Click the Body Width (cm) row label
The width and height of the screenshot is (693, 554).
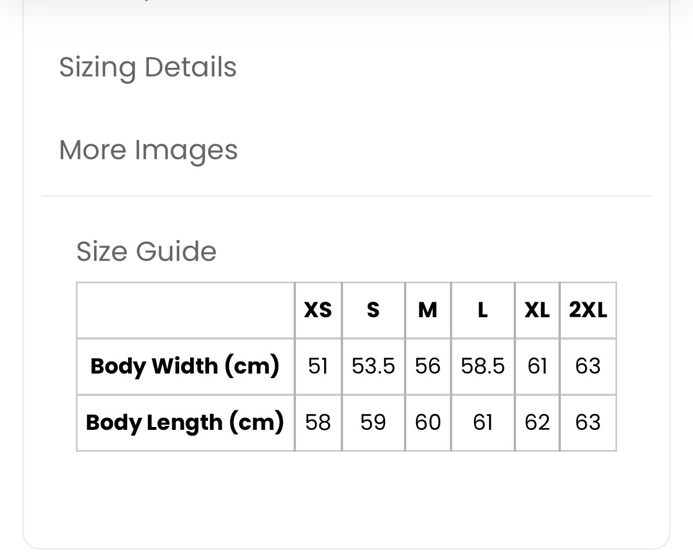pyautogui.click(x=185, y=366)
